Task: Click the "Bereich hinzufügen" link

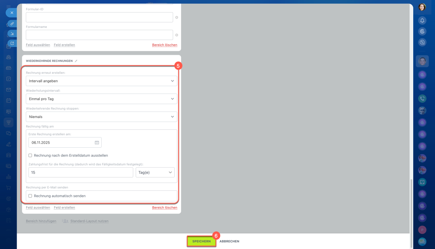Action: (41, 221)
